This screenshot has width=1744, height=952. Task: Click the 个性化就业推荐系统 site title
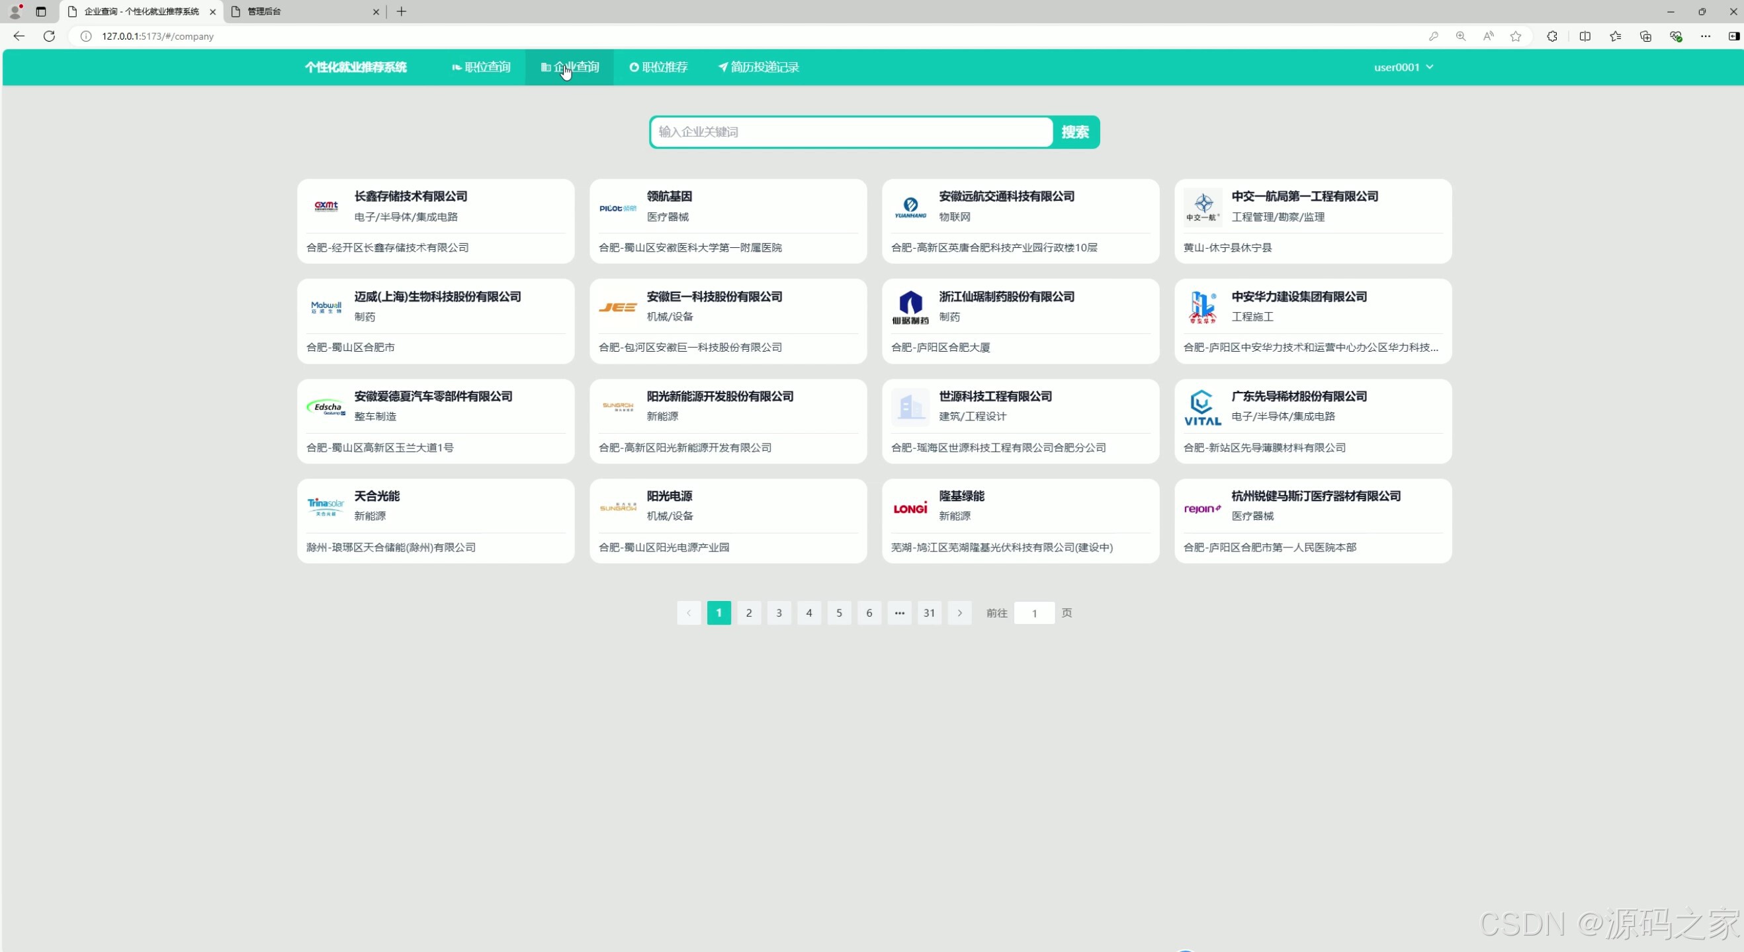[x=355, y=67]
